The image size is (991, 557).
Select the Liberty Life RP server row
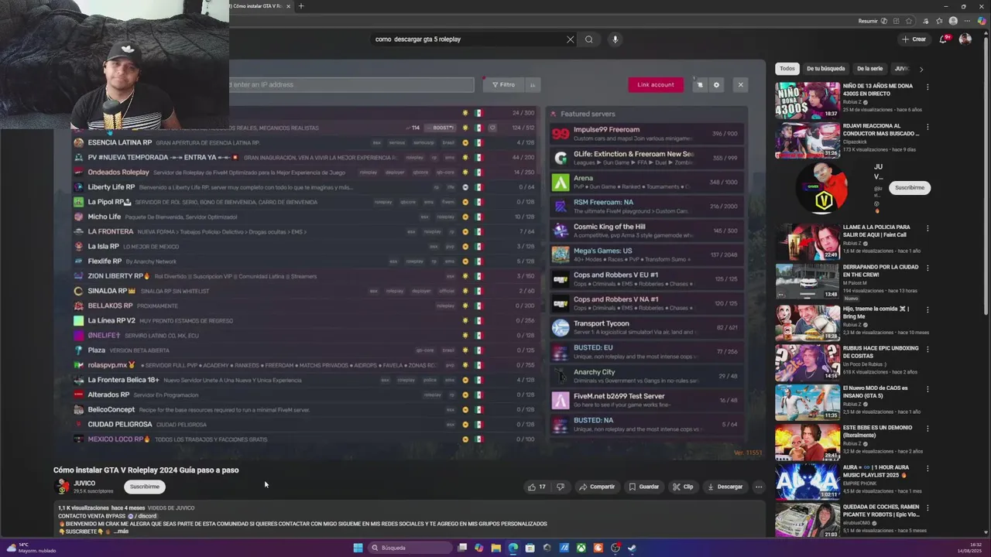point(304,187)
